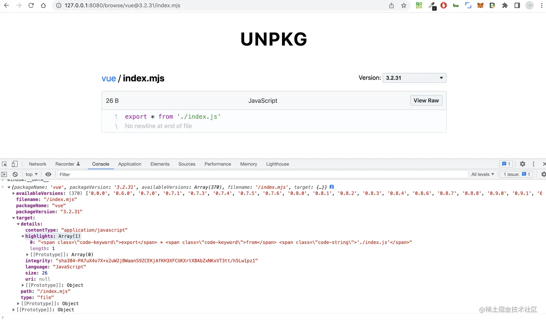Open DevTools settings gear
Screen dimensions: 546x322
coord(523,164)
